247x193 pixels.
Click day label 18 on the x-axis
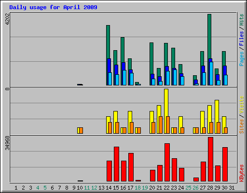click(137, 188)
